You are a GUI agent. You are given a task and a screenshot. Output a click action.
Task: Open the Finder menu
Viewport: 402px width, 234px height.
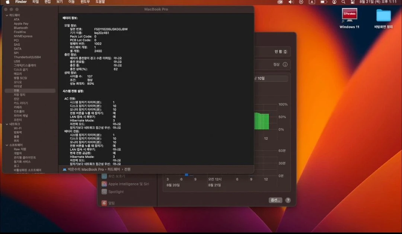click(x=21, y=2)
